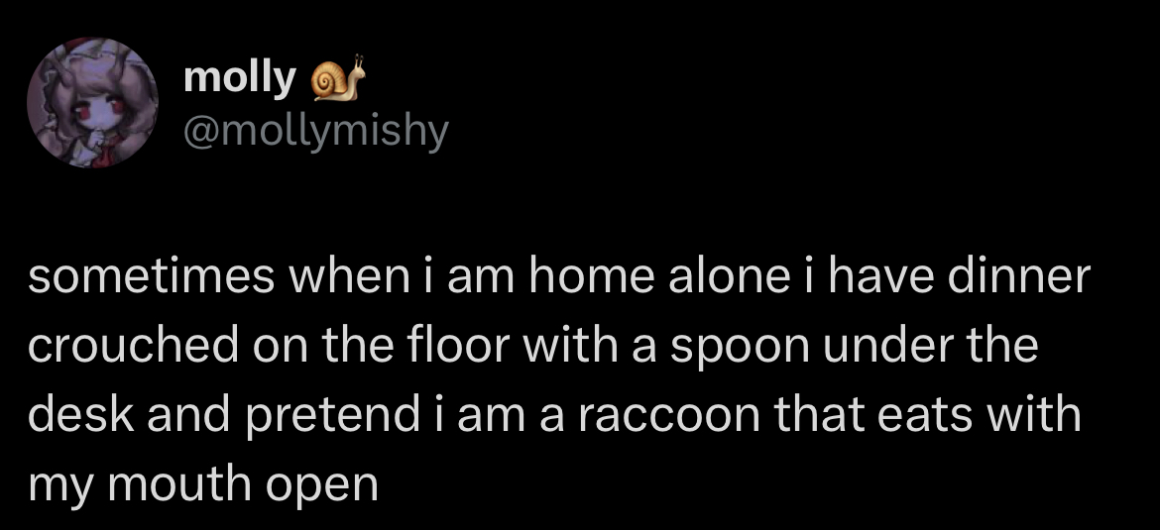This screenshot has width=1160, height=530.
Task: Select the word 'desk' in the post
Action: pyautogui.click(x=81, y=415)
